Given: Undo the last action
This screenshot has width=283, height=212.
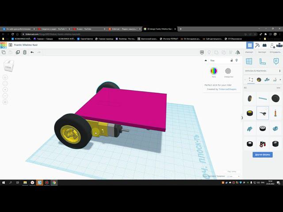Looking at the screenshot, I should 32,52.
